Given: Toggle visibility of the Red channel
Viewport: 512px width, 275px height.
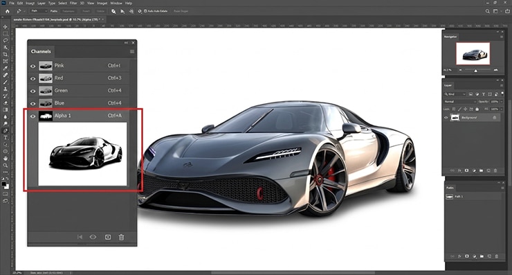Looking at the screenshot, I should pyautogui.click(x=33, y=78).
